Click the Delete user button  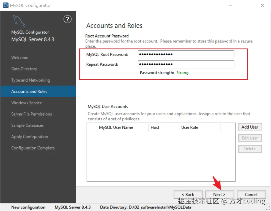pos(250,149)
